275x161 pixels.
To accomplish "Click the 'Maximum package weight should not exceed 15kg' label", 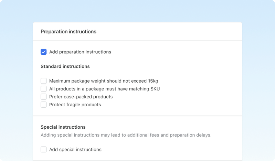I will click(x=104, y=81).
